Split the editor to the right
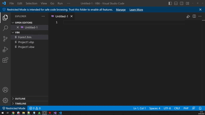The height and width of the screenshot is (115, 205). pos(194,16)
